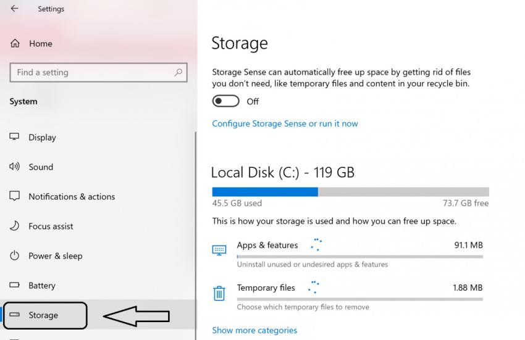Click the sidebar vertical scrollbar

pos(196,234)
